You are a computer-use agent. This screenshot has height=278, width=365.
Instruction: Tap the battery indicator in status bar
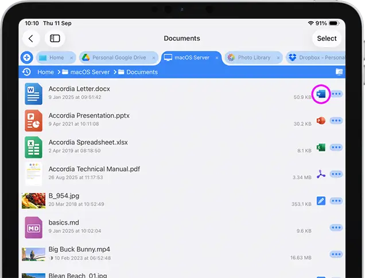(334, 23)
